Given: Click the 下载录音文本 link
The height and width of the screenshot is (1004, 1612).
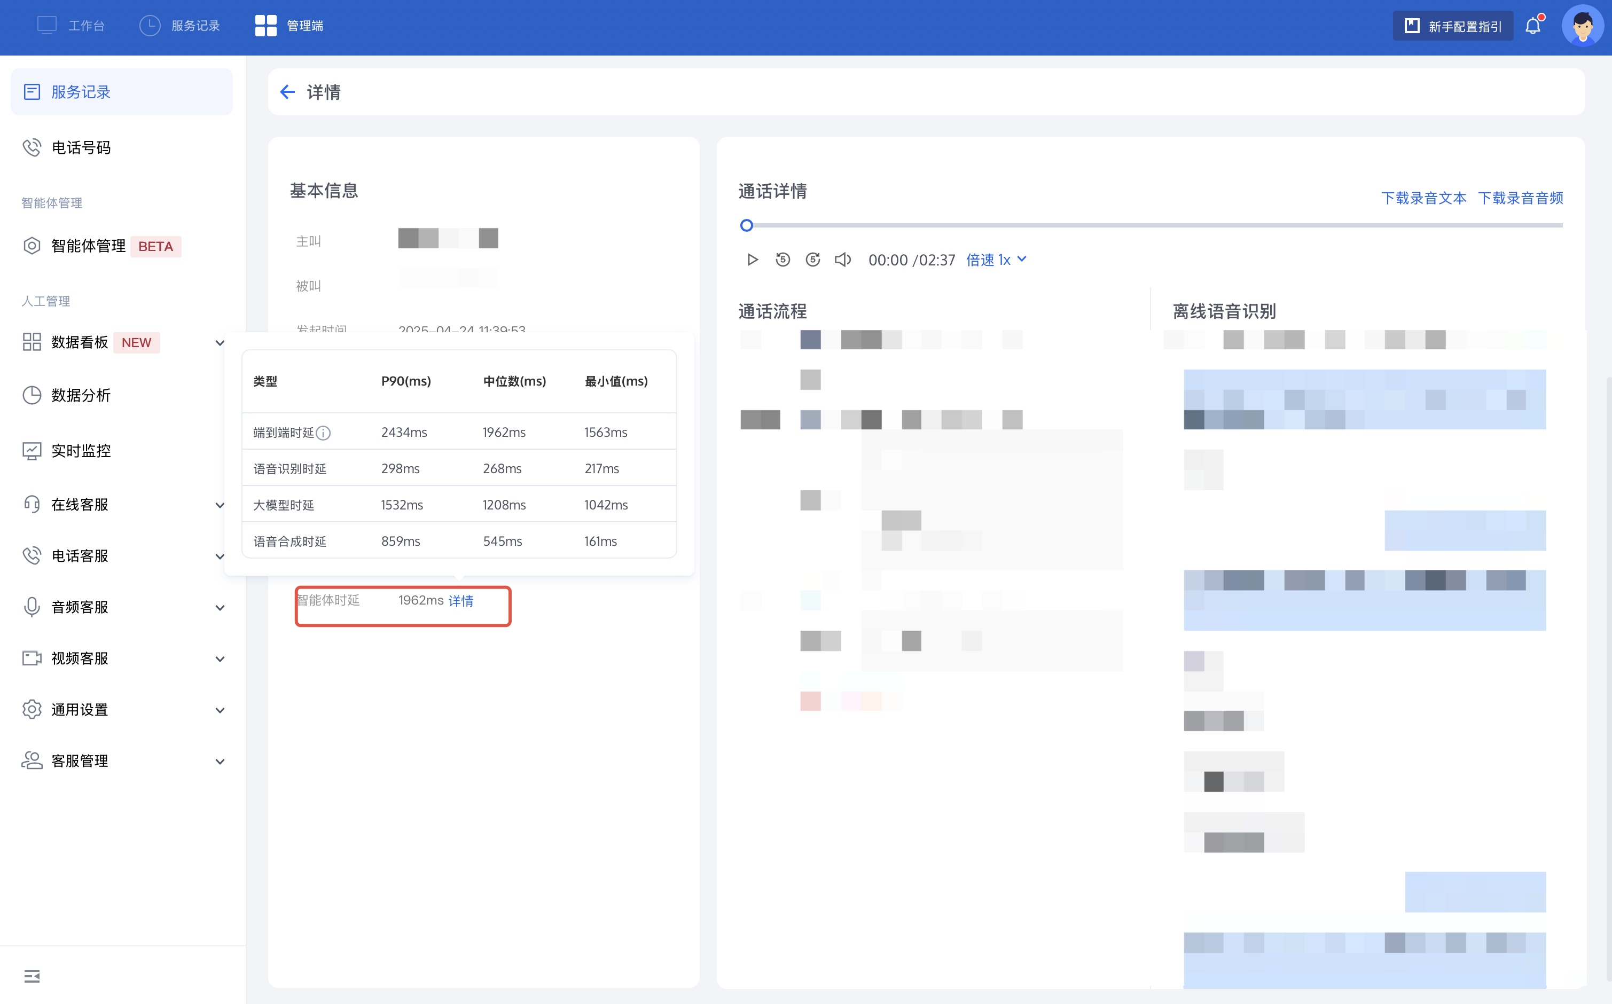Looking at the screenshot, I should point(1423,198).
